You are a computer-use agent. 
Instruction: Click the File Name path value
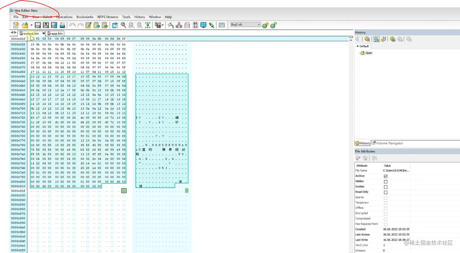(x=396, y=171)
